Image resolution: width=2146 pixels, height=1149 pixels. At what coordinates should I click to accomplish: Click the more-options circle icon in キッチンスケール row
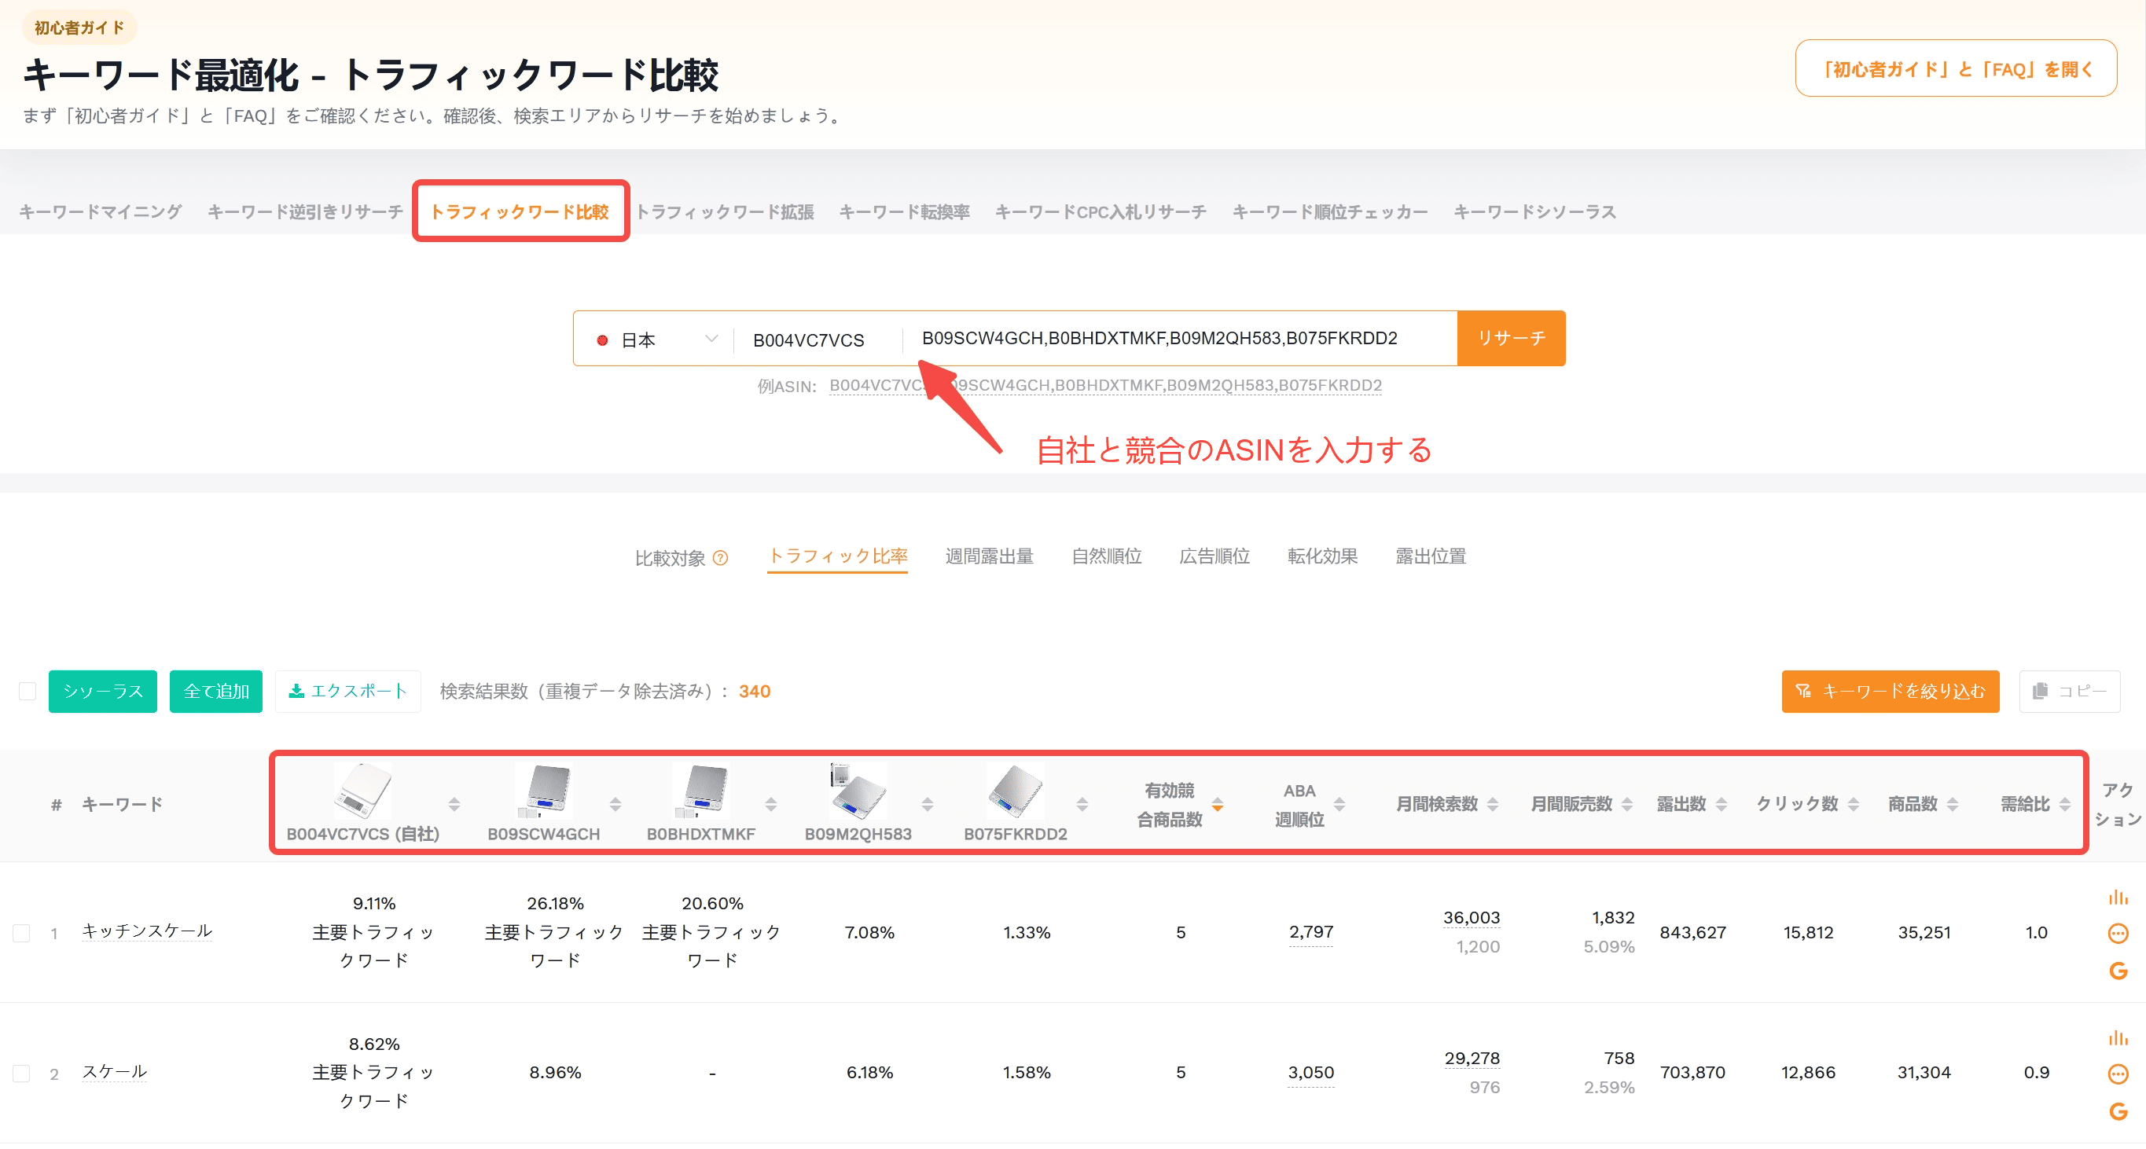[x=2117, y=934]
